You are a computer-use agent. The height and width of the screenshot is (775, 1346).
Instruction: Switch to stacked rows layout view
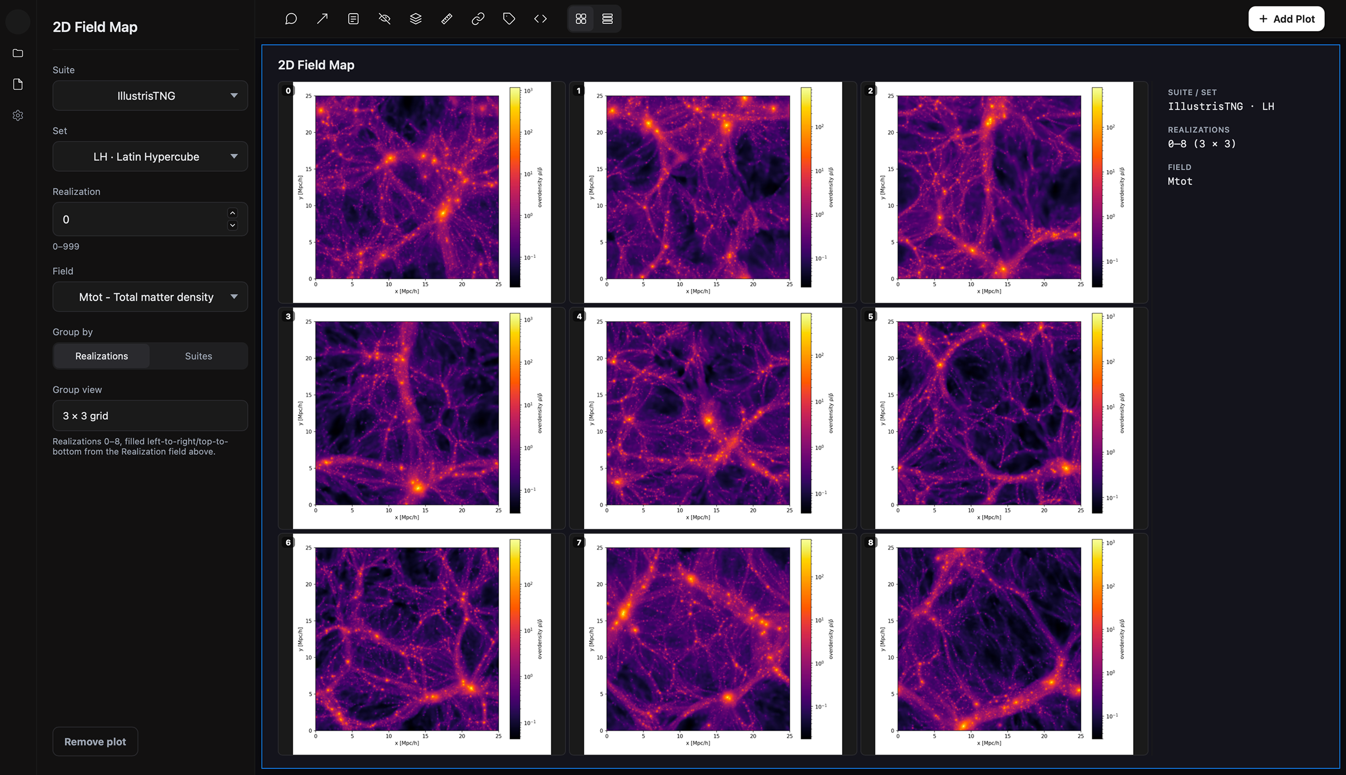[607, 19]
